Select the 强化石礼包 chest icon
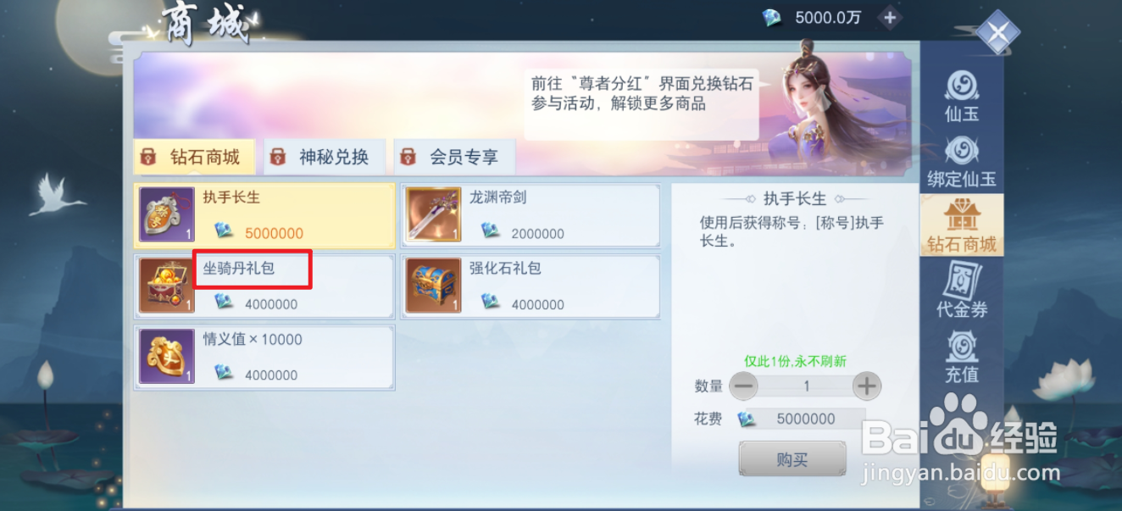This screenshot has height=511, width=1122. click(433, 286)
